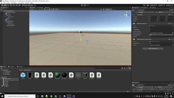This screenshot has width=174, height=98.
Task: Toggle scene audio in the Scene toolbar
Action: tap(47, 9)
